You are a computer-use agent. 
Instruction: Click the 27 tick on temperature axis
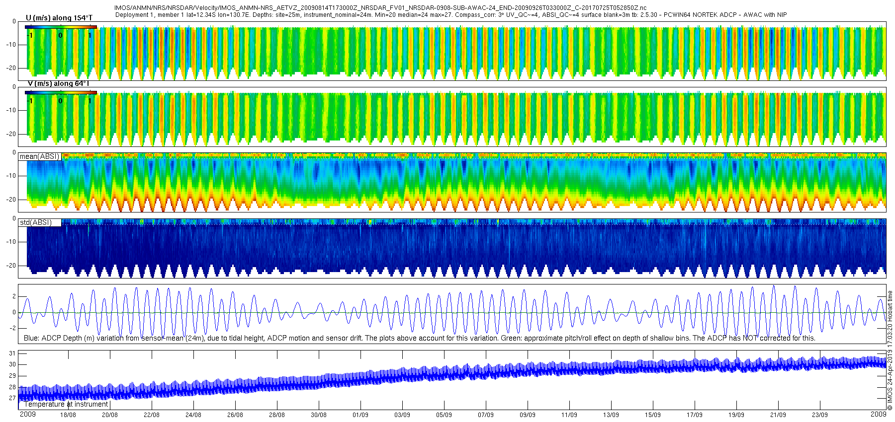point(12,398)
